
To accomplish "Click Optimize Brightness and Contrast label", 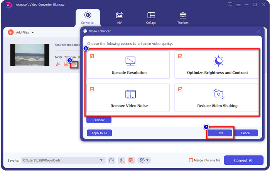I will pos(218,73).
